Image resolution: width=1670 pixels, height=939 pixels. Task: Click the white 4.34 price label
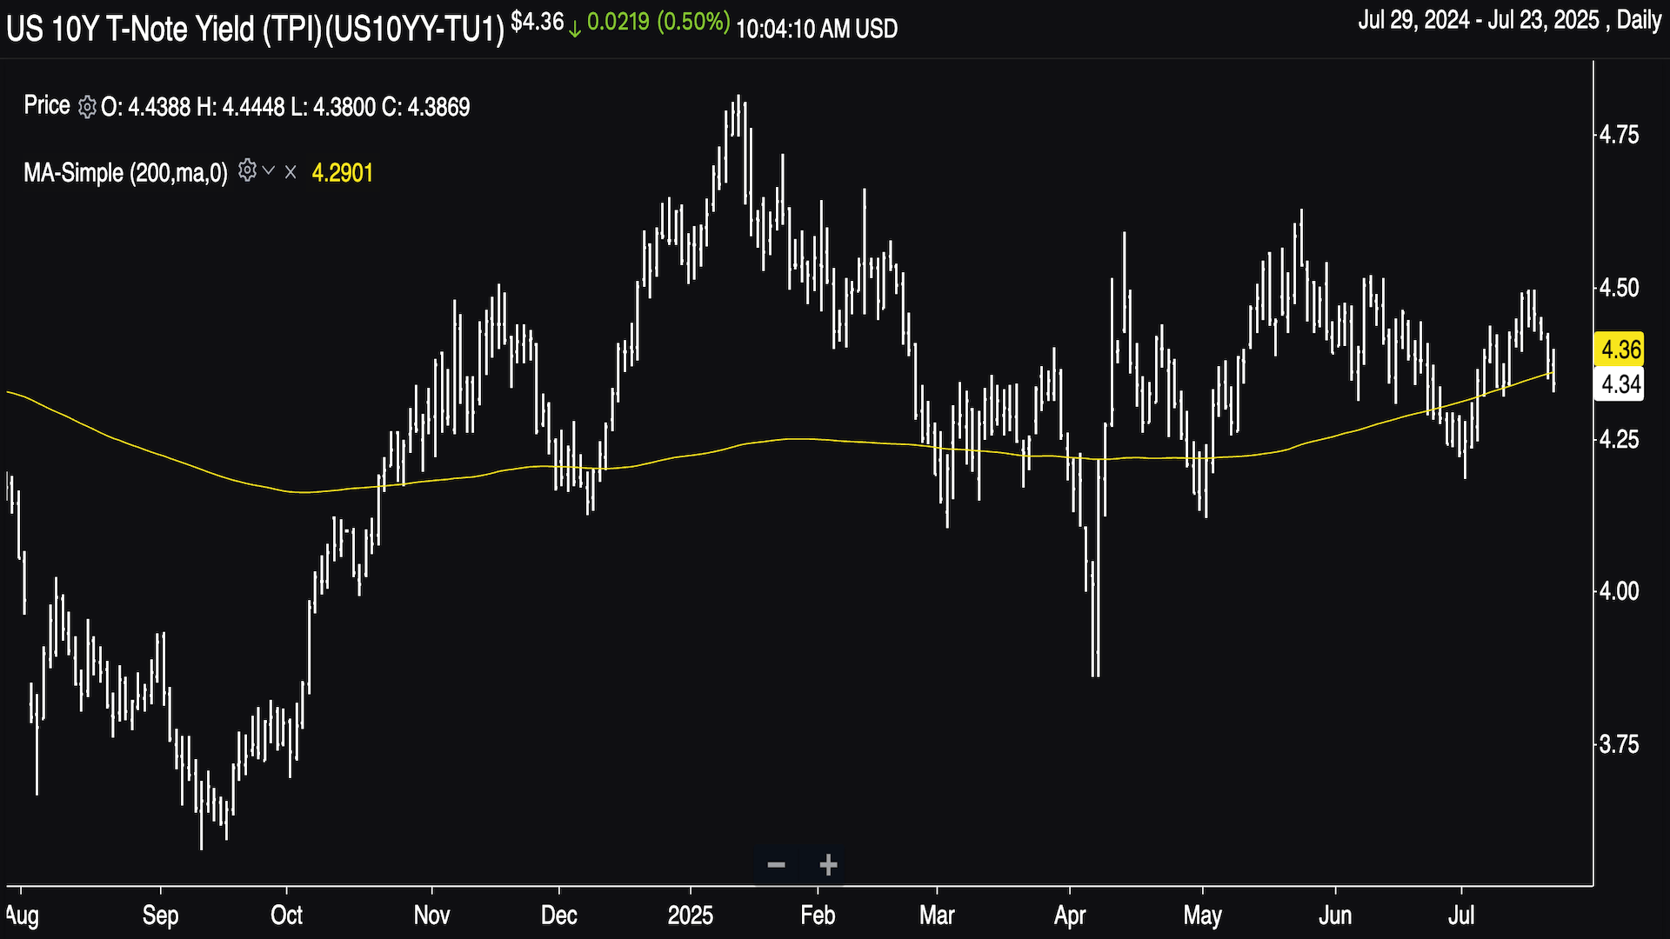[x=1620, y=383]
